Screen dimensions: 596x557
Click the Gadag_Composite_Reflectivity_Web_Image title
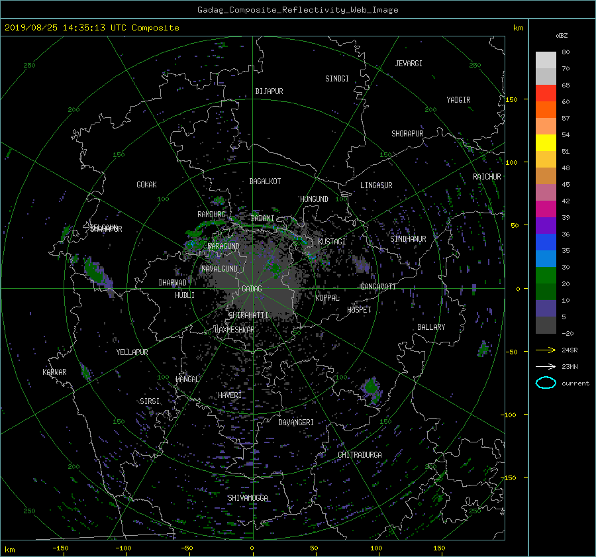click(297, 10)
